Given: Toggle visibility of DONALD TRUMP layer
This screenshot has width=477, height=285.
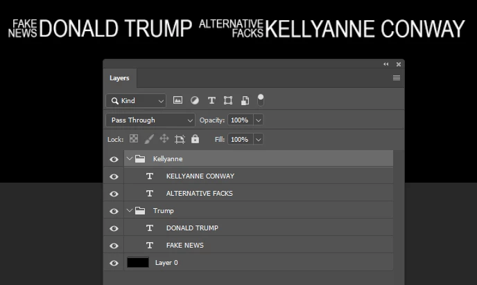Looking at the screenshot, I should [x=114, y=228].
